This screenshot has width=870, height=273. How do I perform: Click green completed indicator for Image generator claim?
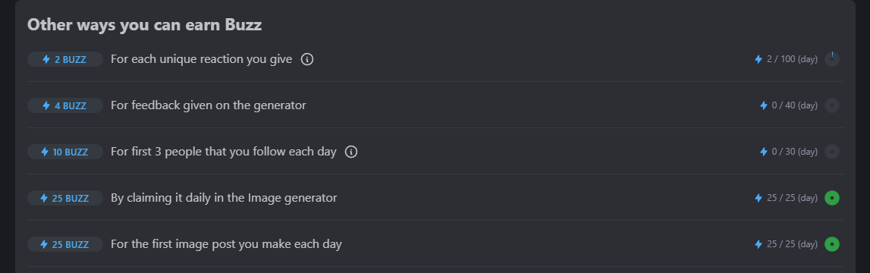[832, 197]
